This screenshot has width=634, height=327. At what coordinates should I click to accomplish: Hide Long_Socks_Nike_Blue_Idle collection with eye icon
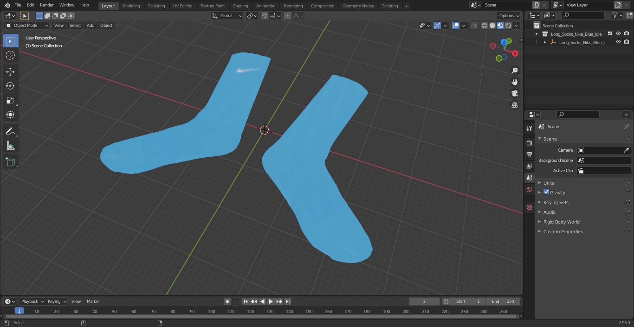point(618,34)
